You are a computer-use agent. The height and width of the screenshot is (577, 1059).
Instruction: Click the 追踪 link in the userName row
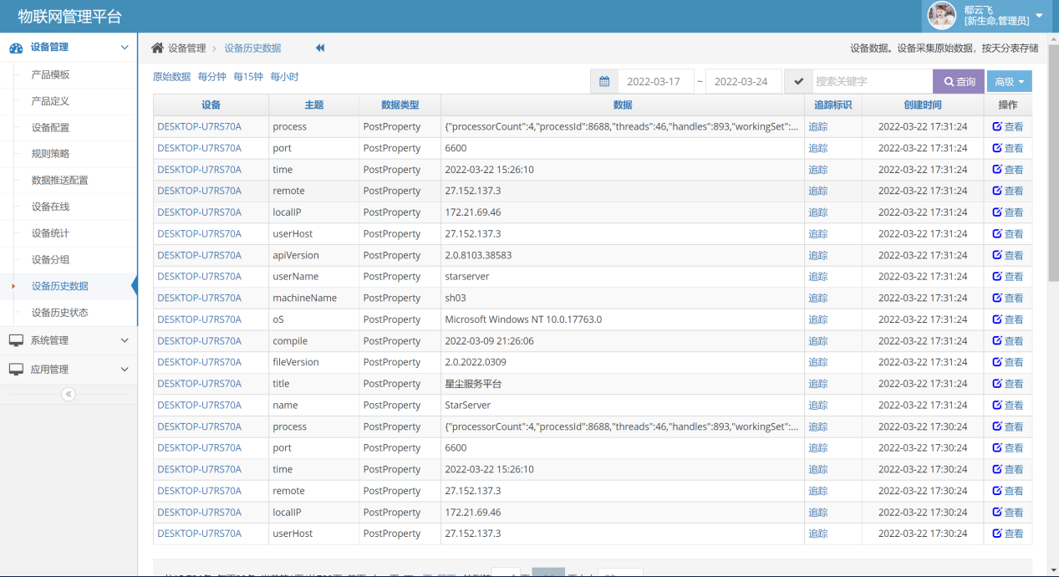817,276
